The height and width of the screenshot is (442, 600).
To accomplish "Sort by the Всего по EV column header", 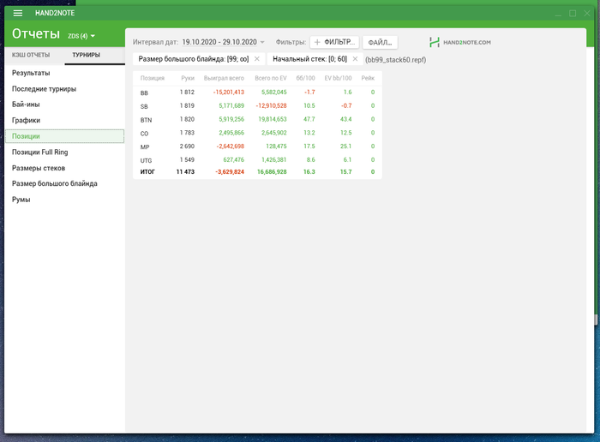I will tap(271, 78).
